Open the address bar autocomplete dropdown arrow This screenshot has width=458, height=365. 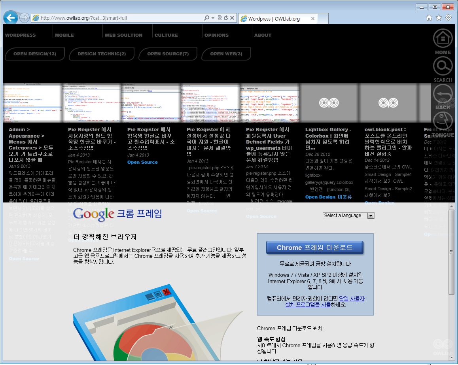213,18
